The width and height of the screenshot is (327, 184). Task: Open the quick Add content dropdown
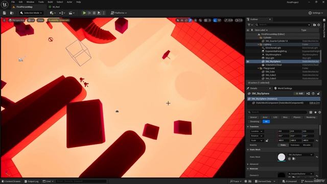pyautogui.click(x=52, y=13)
